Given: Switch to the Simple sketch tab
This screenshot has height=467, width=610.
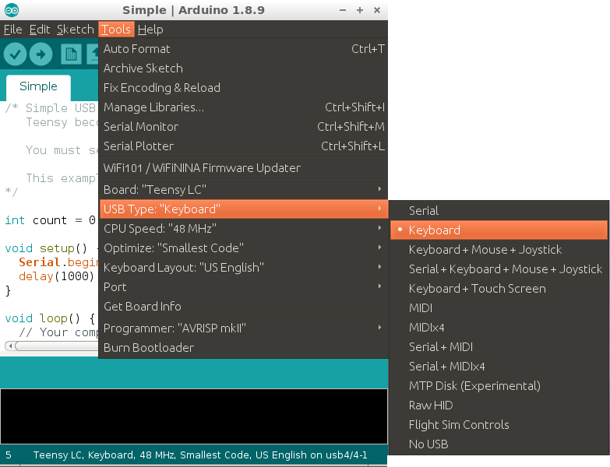Looking at the screenshot, I should pos(38,86).
